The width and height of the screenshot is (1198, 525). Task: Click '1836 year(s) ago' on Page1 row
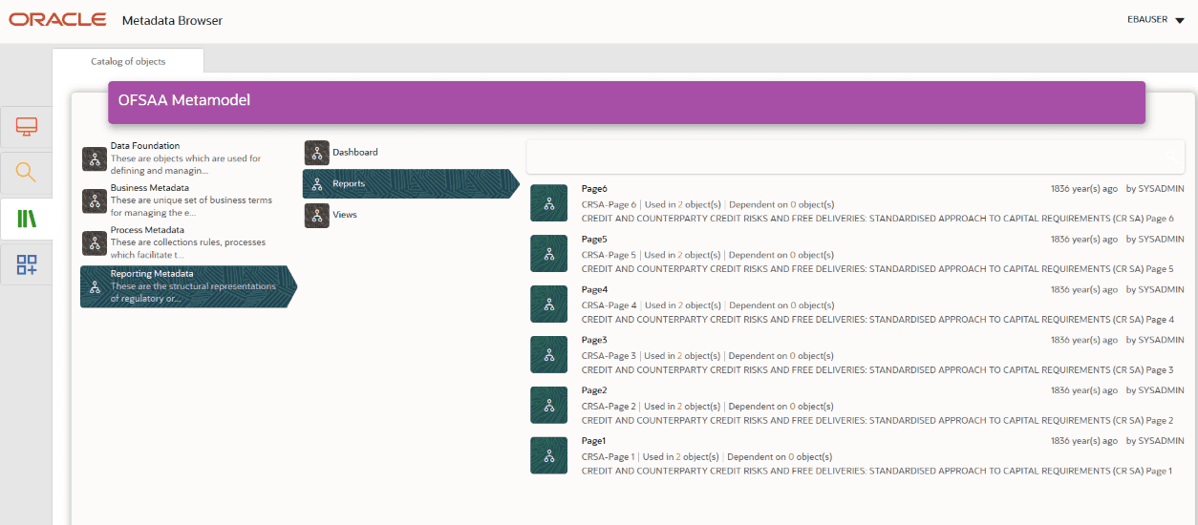tap(1084, 441)
